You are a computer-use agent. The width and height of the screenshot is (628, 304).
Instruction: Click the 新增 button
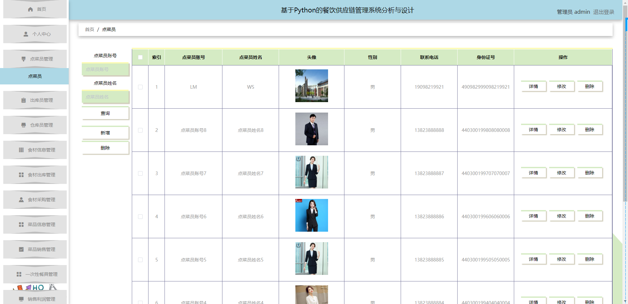[x=105, y=133]
